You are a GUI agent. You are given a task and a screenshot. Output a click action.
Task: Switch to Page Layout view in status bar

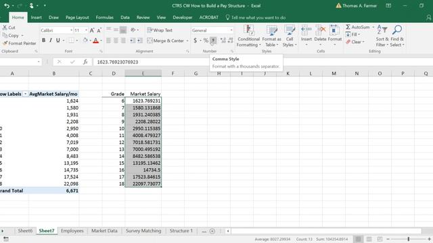pos(369,239)
